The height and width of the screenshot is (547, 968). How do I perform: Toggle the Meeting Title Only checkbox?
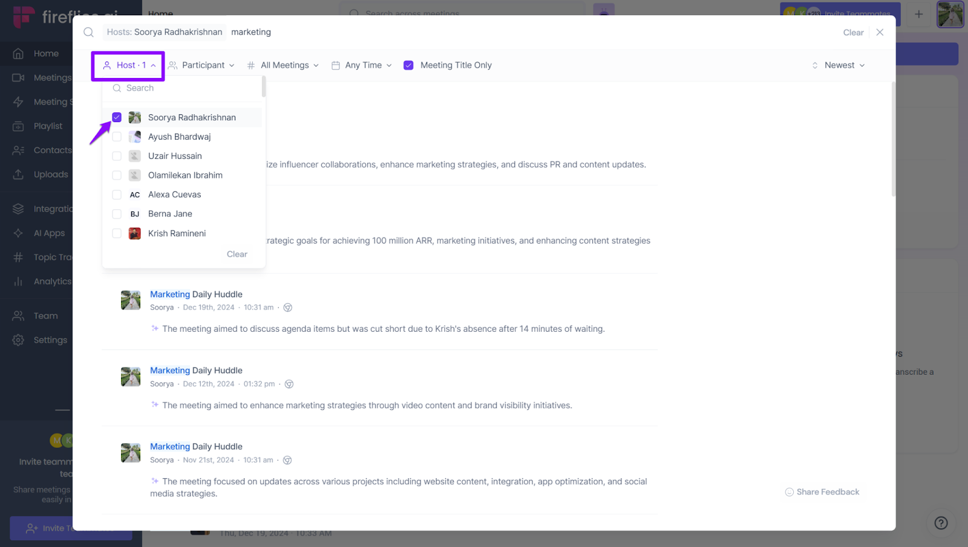(408, 65)
